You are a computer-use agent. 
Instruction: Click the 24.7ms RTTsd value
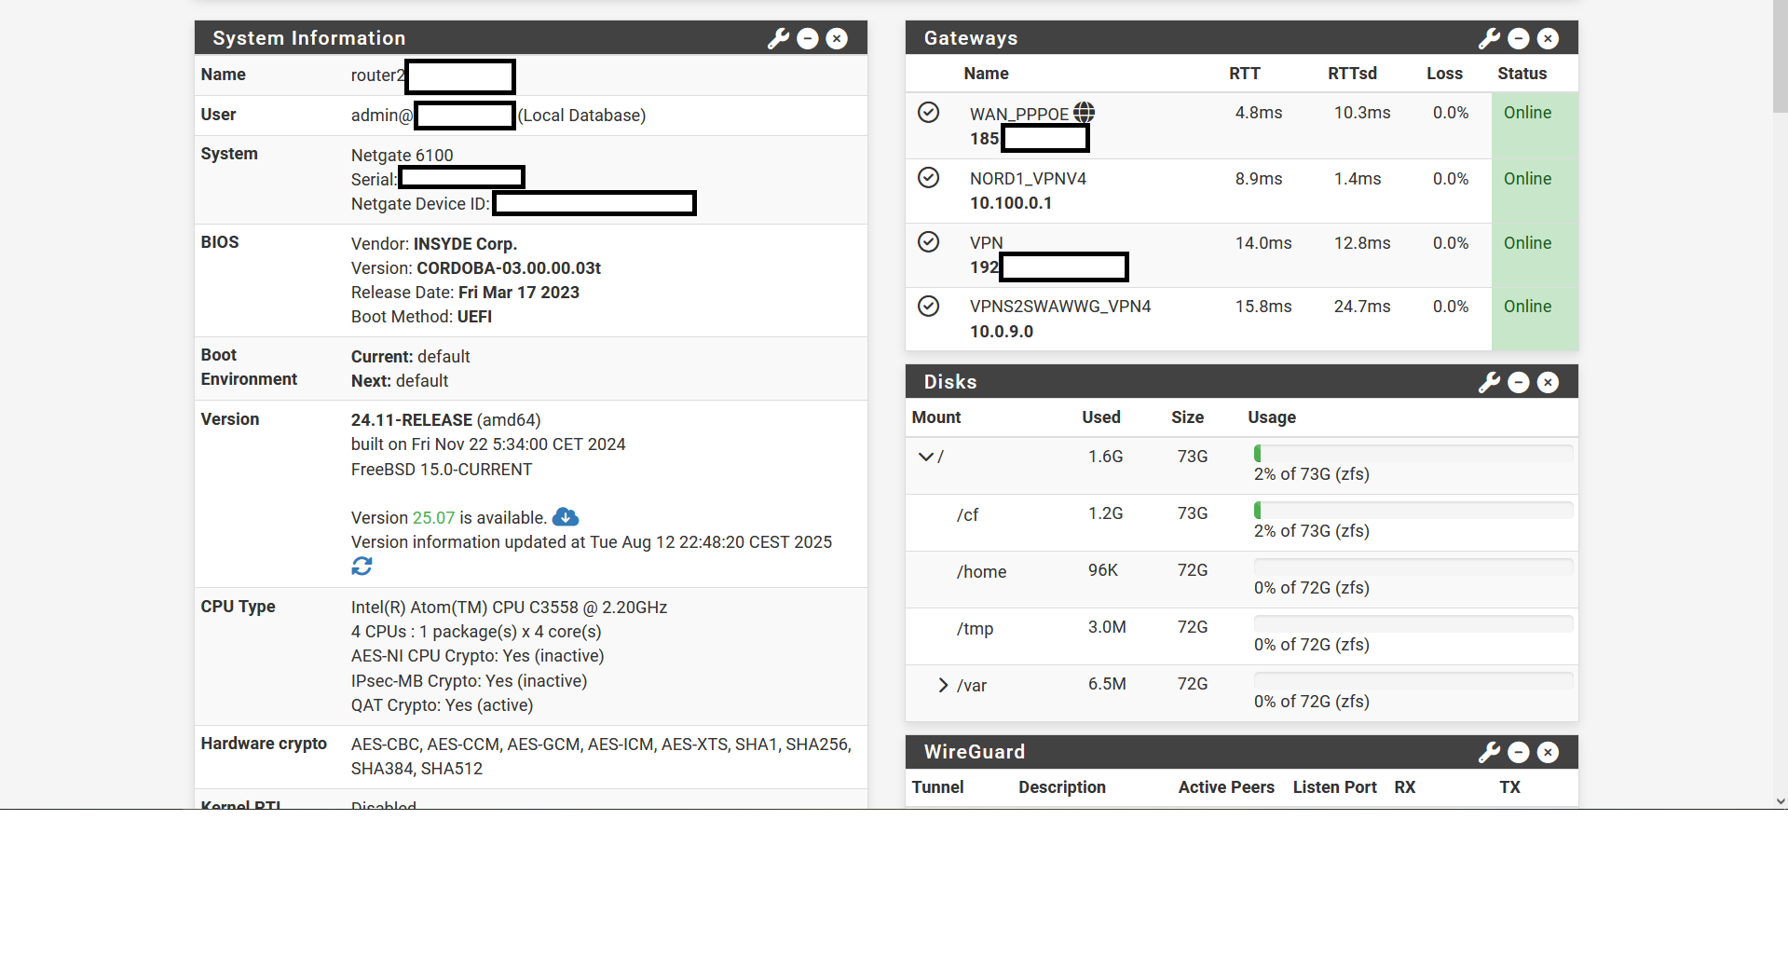click(x=1362, y=307)
